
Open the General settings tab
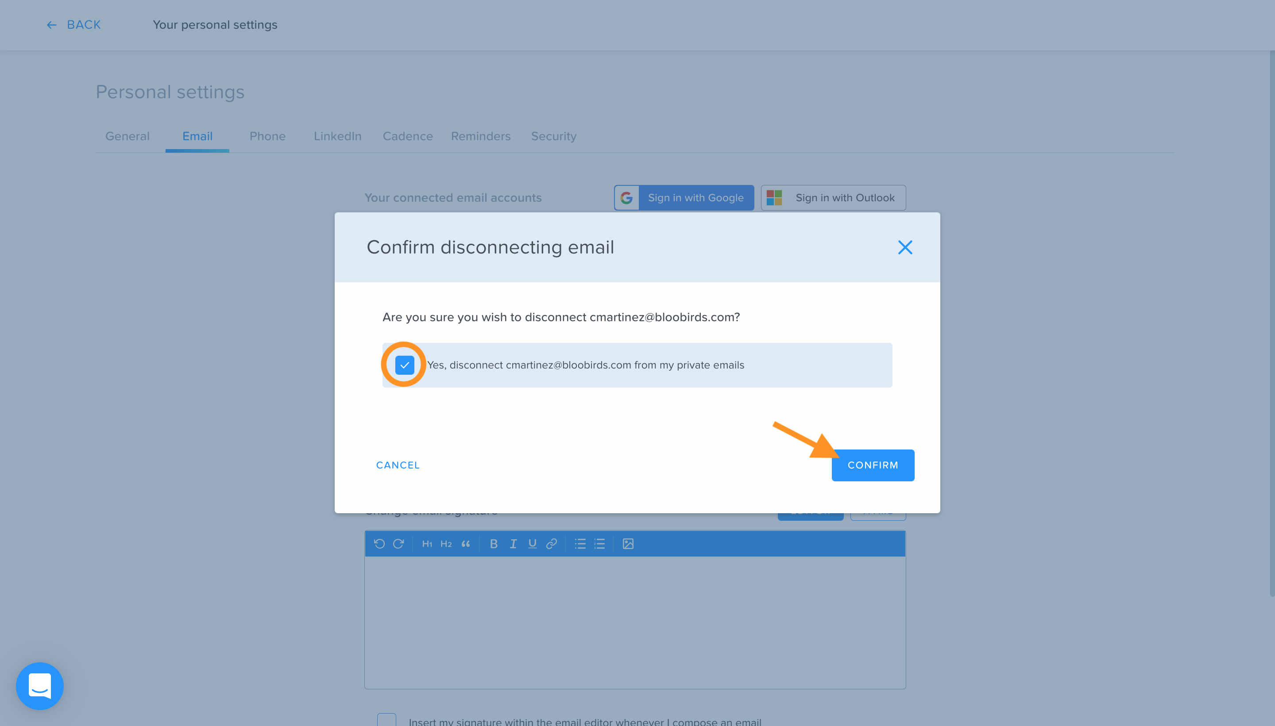(127, 136)
